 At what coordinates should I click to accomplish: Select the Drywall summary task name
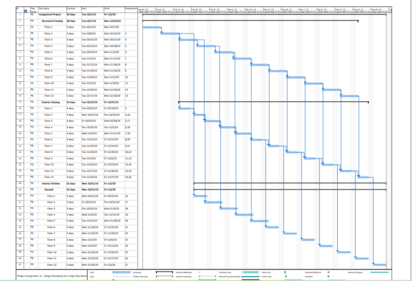49,190
